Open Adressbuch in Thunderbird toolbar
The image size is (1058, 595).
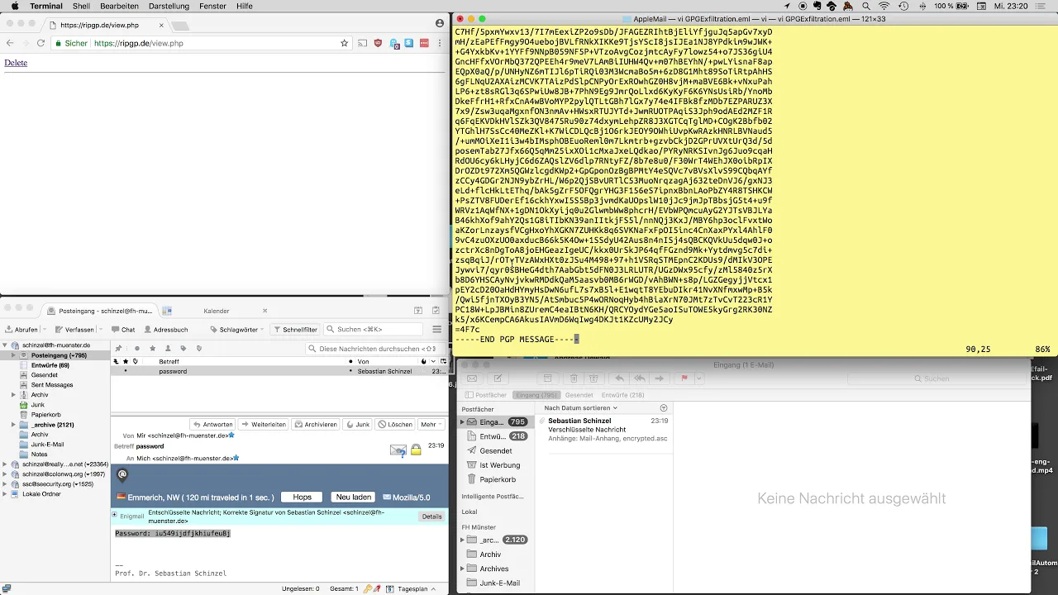[x=164, y=329]
